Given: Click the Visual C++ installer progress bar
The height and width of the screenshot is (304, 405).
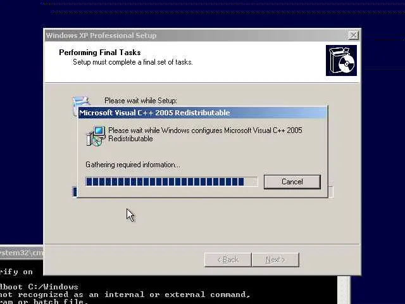Looking at the screenshot, I should (171, 182).
